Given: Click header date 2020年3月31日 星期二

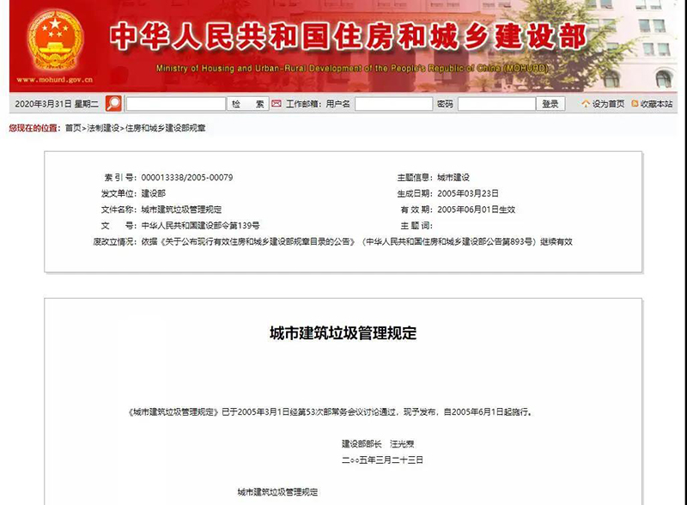Looking at the screenshot, I should click(57, 104).
